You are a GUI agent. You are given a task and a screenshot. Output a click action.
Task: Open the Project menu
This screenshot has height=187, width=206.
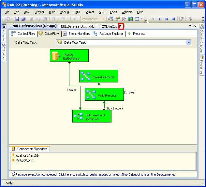pos(40,12)
